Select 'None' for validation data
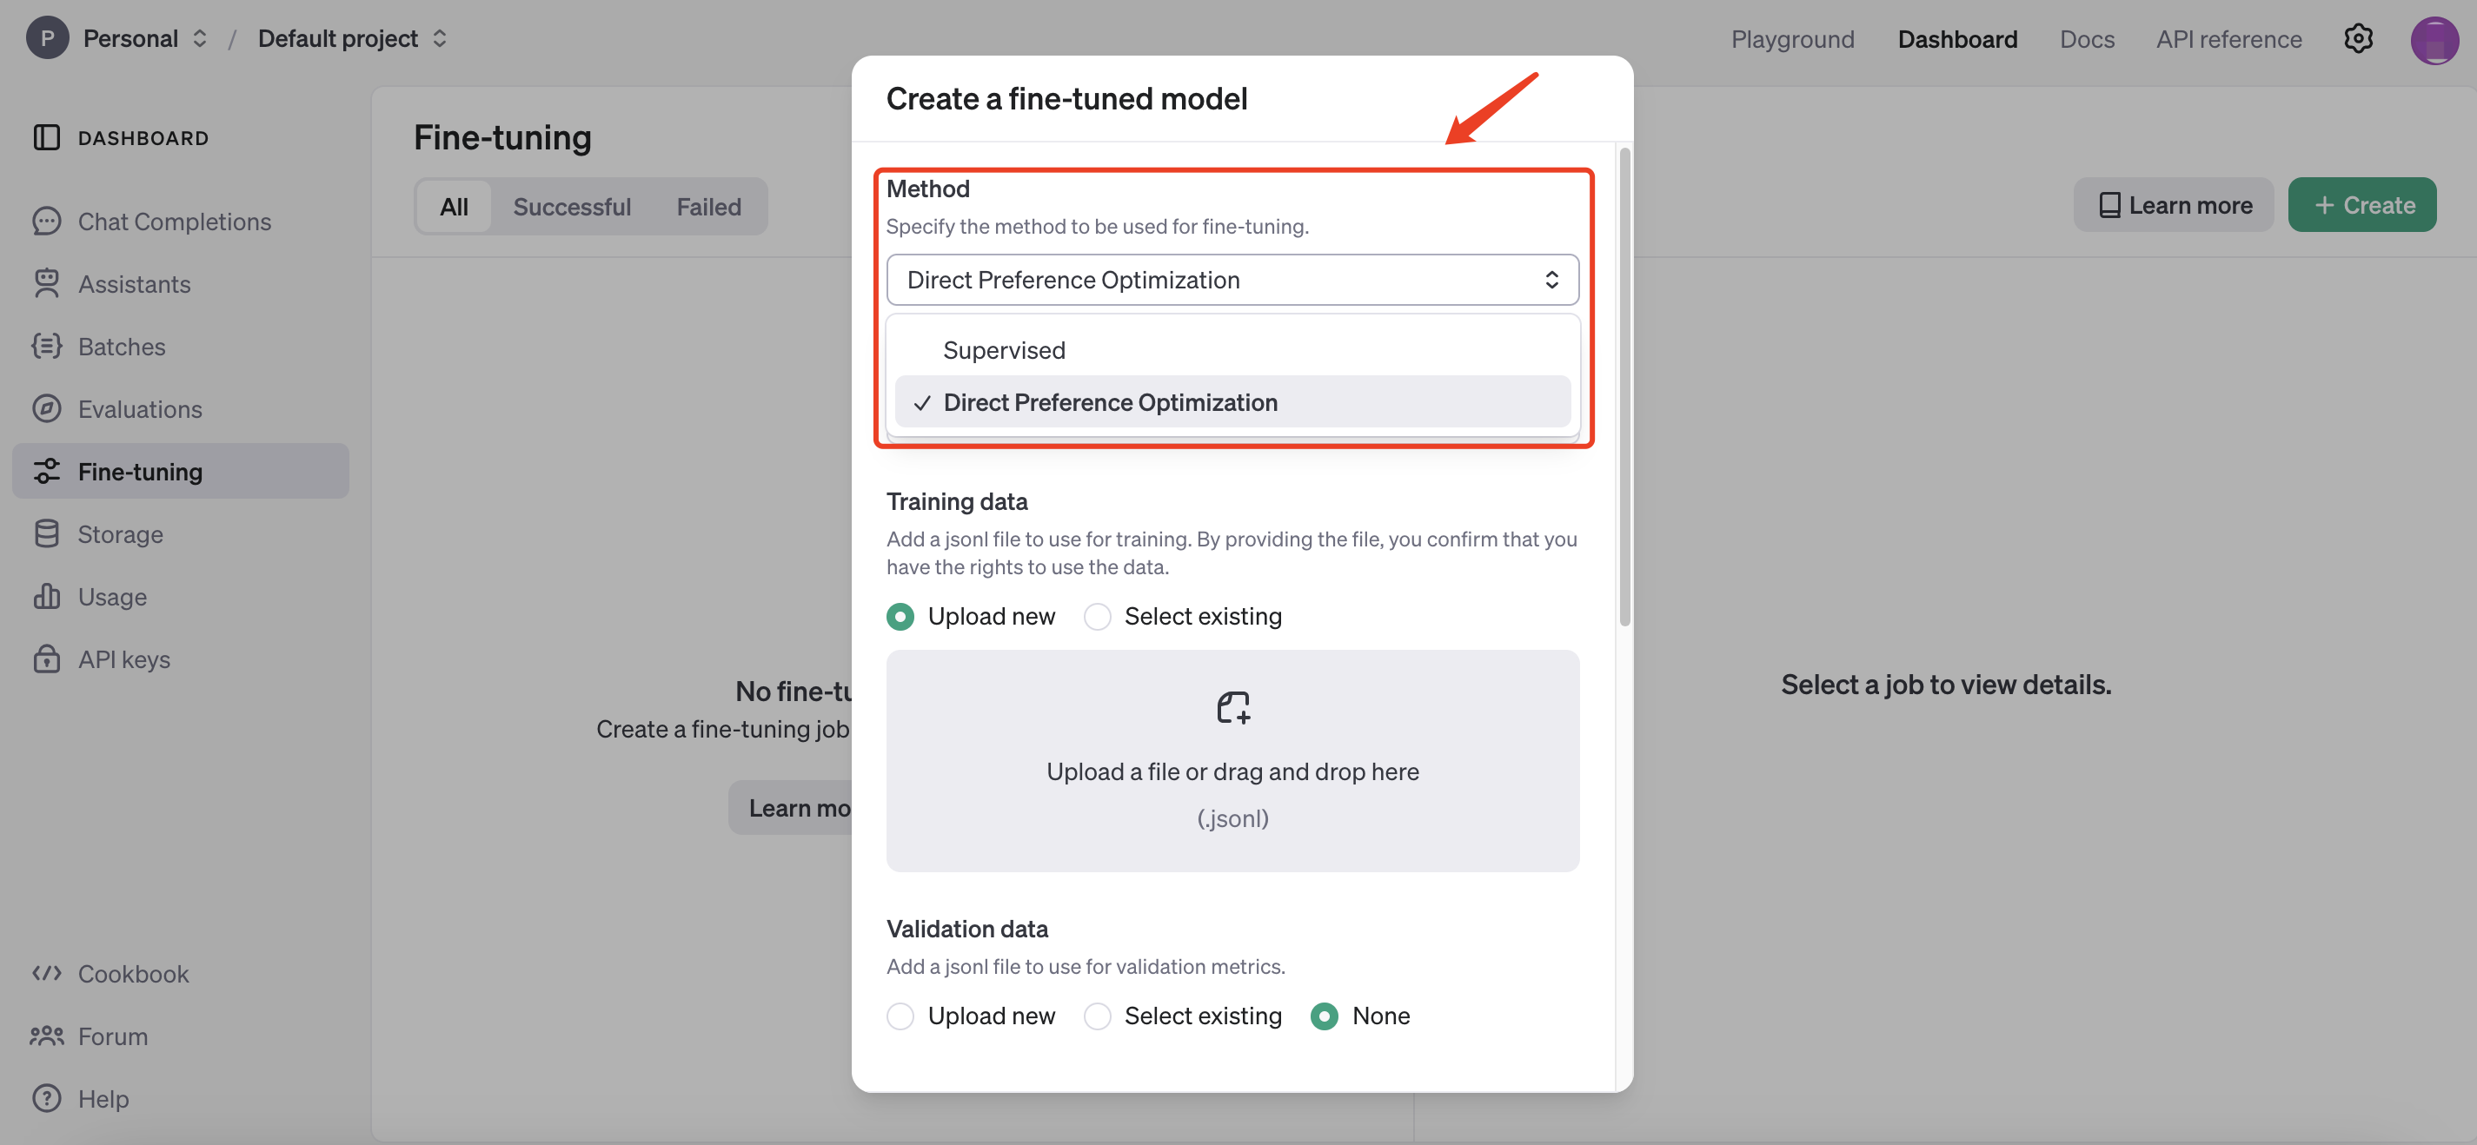This screenshot has height=1145, width=2477. click(1324, 1016)
